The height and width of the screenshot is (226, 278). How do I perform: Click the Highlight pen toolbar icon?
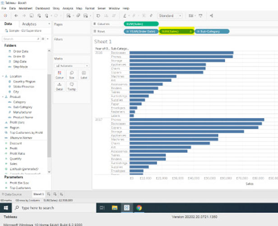coord(125,16)
